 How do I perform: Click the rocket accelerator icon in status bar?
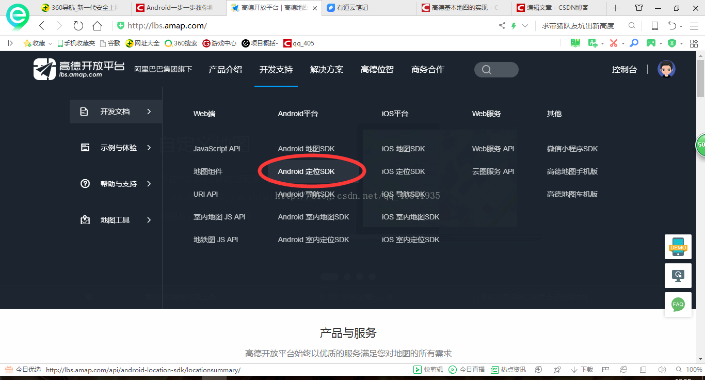point(557,370)
